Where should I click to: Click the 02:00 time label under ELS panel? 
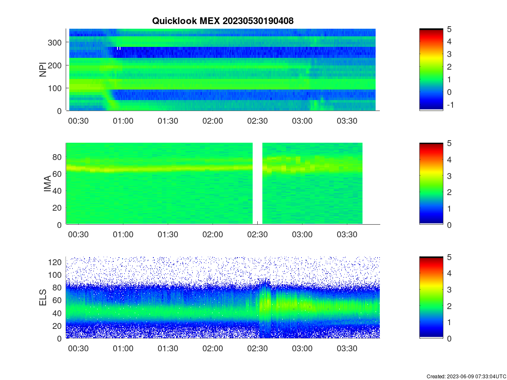point(213,349)
